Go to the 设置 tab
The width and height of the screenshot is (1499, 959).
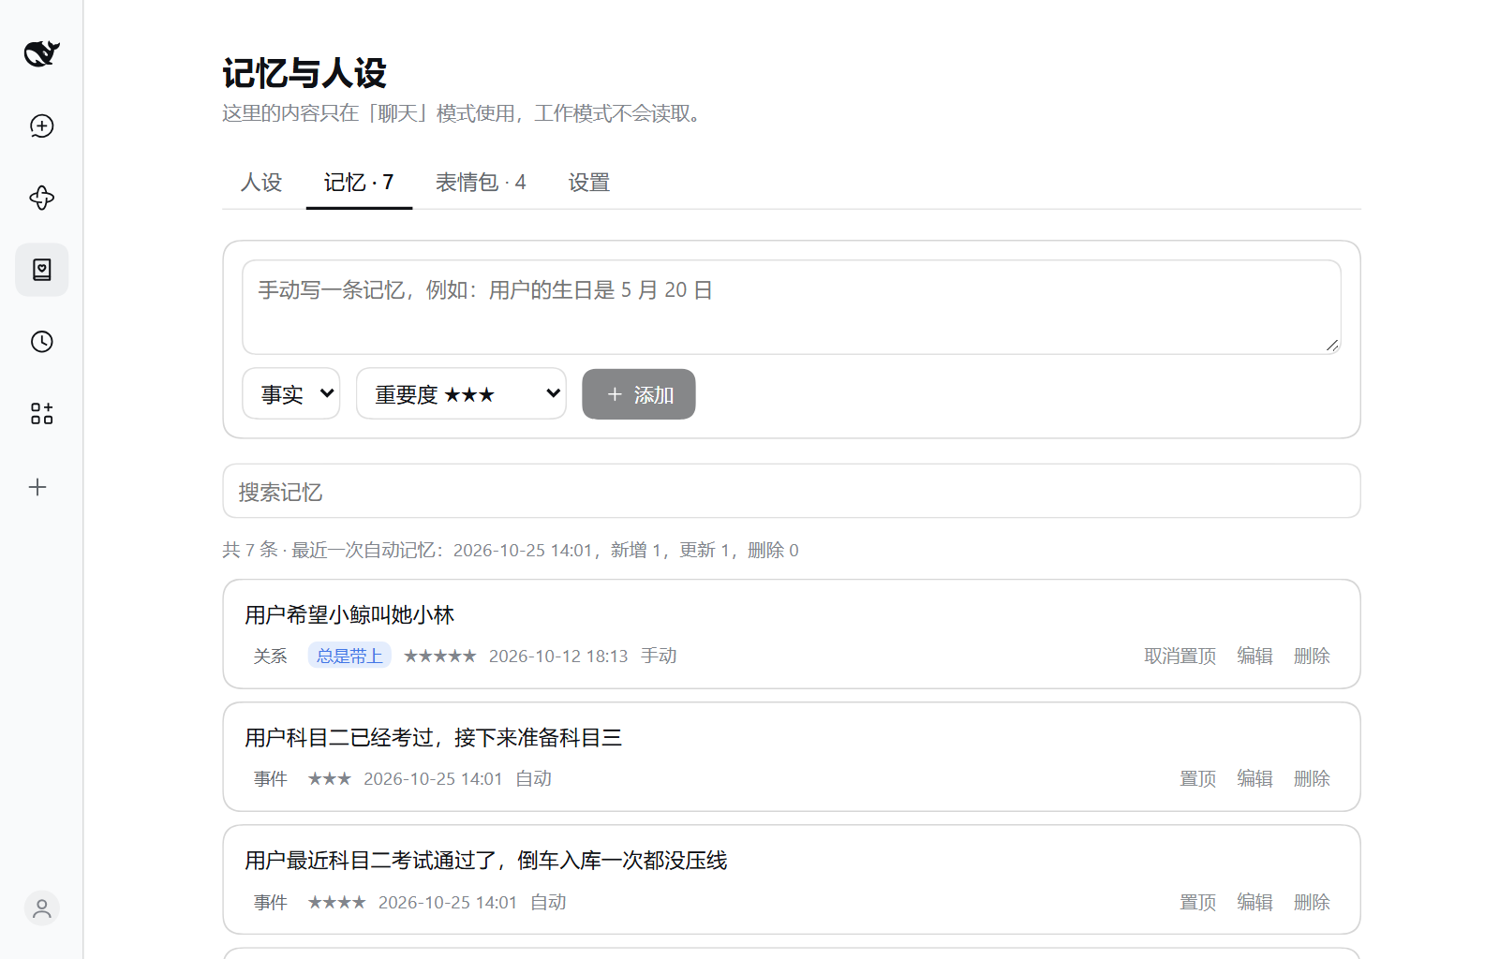click(x=589, y=183)
